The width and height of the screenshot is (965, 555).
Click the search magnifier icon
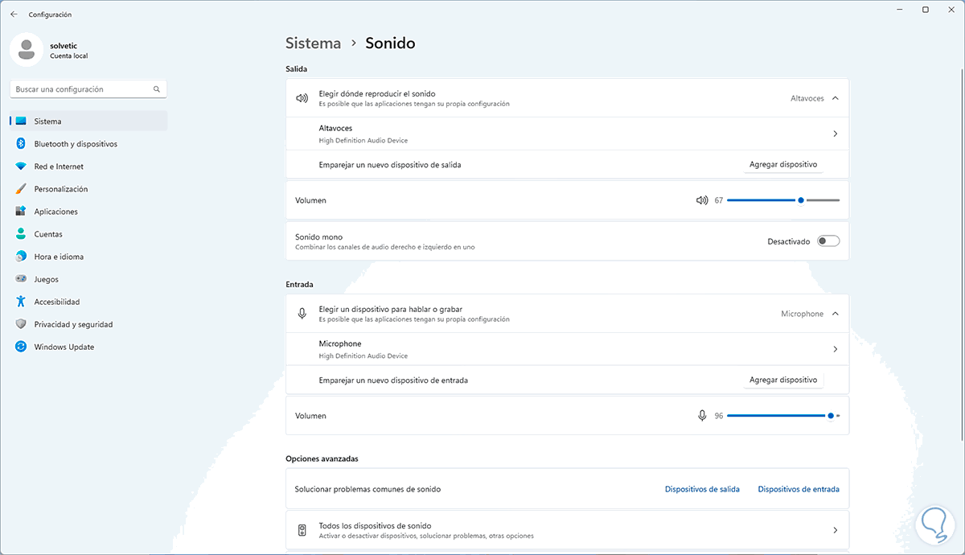157,89
